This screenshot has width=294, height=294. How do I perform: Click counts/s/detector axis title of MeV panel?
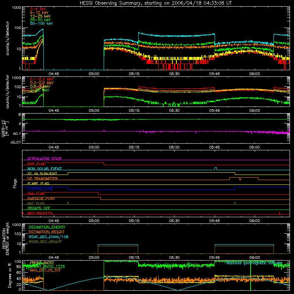tap(7, 92)
